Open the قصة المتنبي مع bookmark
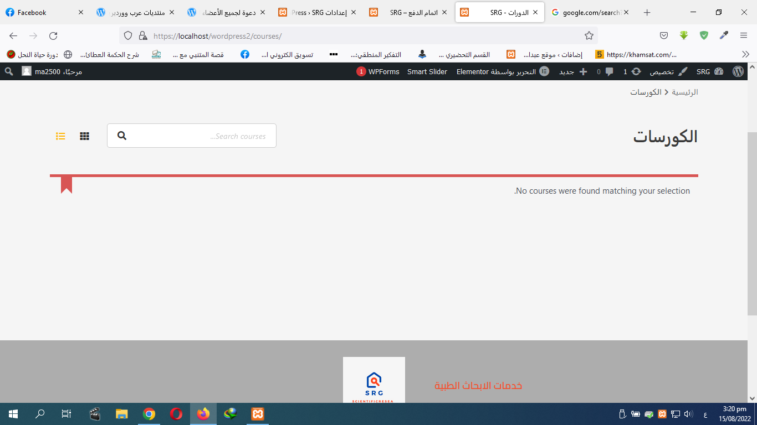The height and width of the screenshot is (425, 757). point(188,54)
